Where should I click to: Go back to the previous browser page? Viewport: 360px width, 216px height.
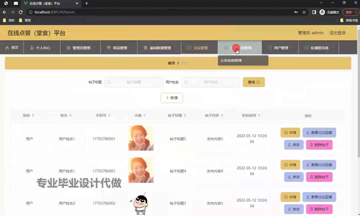click(x=4, y=12)
